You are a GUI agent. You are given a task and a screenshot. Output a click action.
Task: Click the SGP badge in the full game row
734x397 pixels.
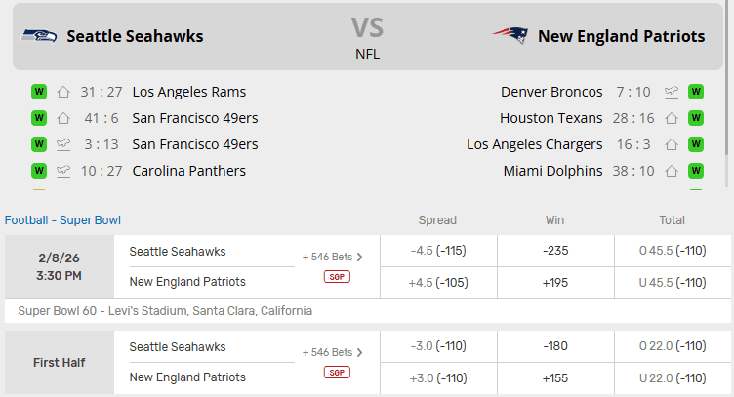pos(337,277)
